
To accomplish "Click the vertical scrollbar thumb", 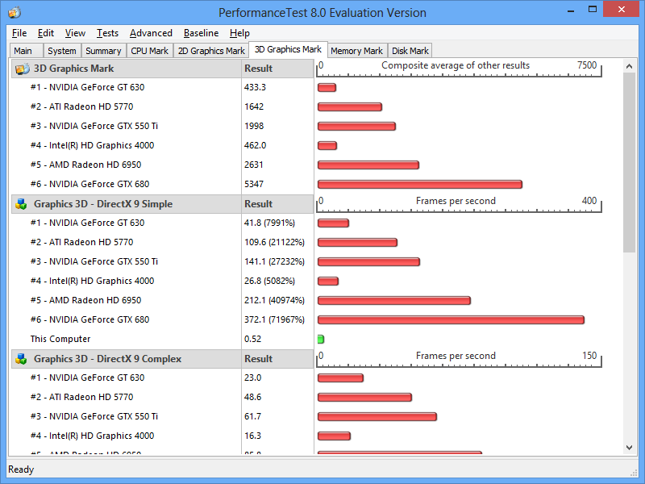I will tap(629, 162).
